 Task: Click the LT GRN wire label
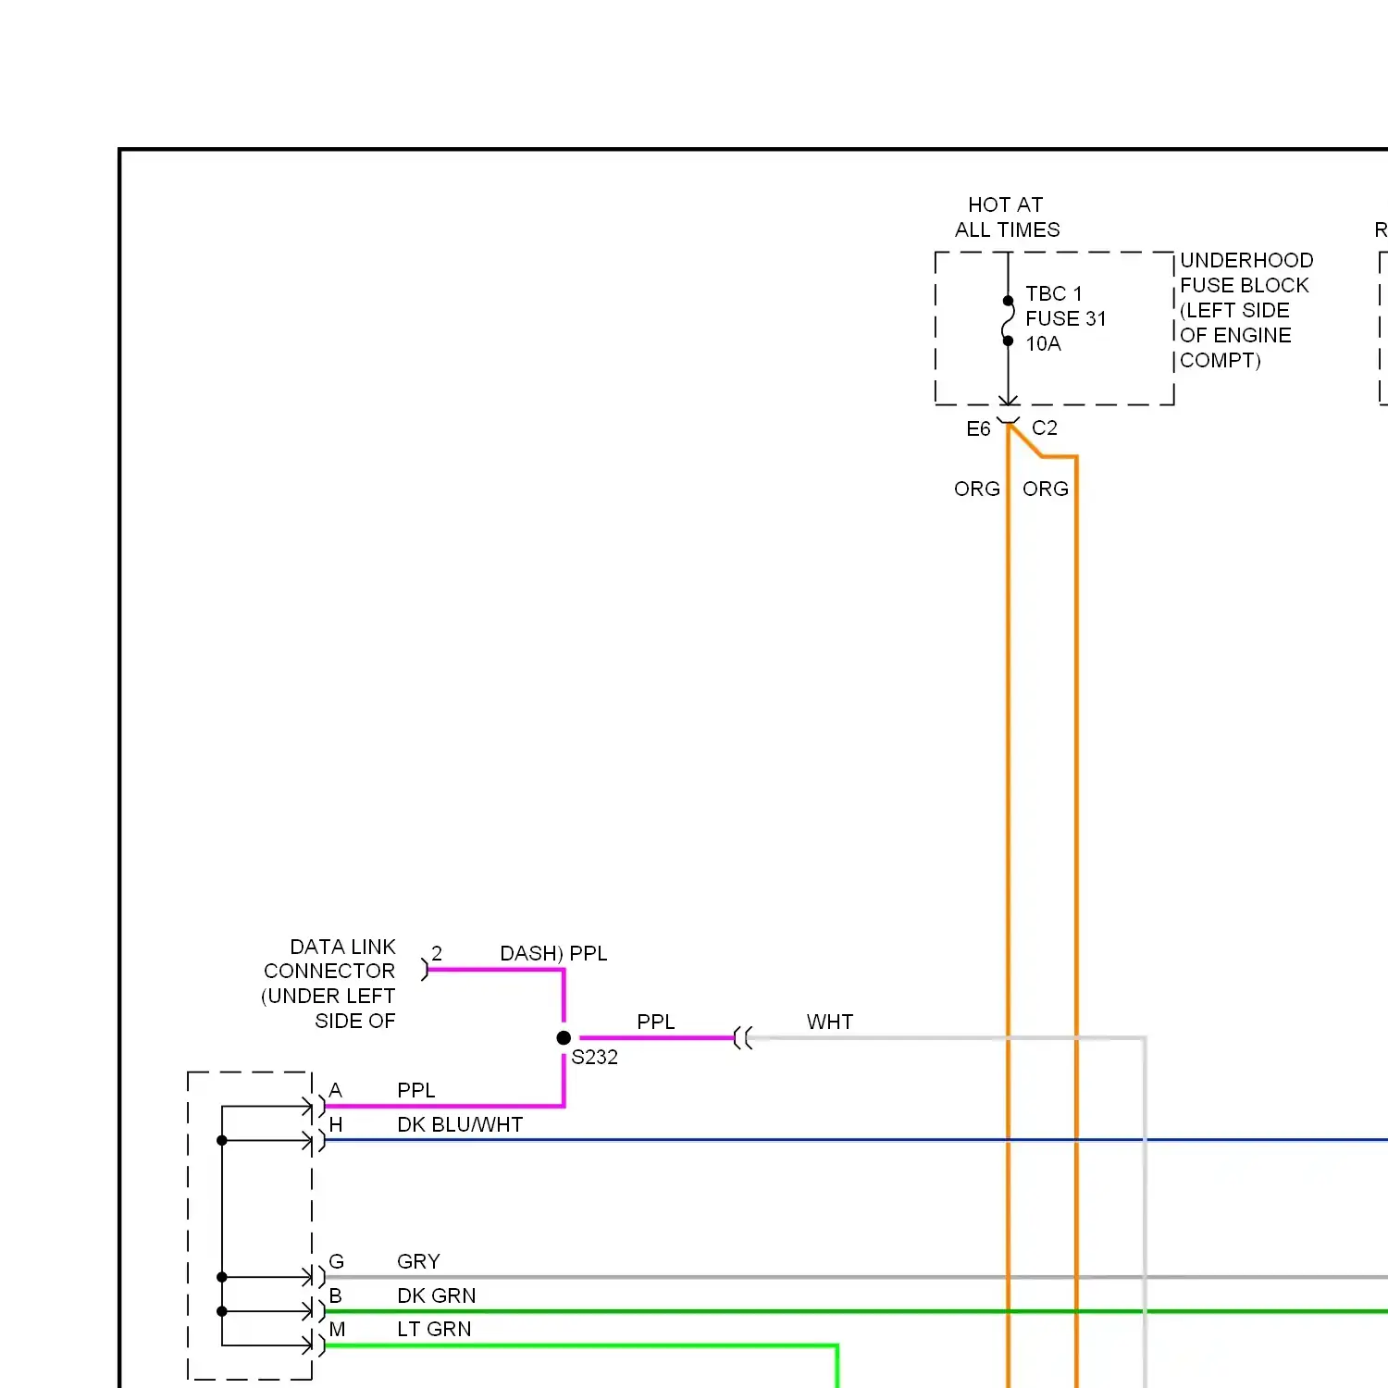click(x=434, y=1330)
